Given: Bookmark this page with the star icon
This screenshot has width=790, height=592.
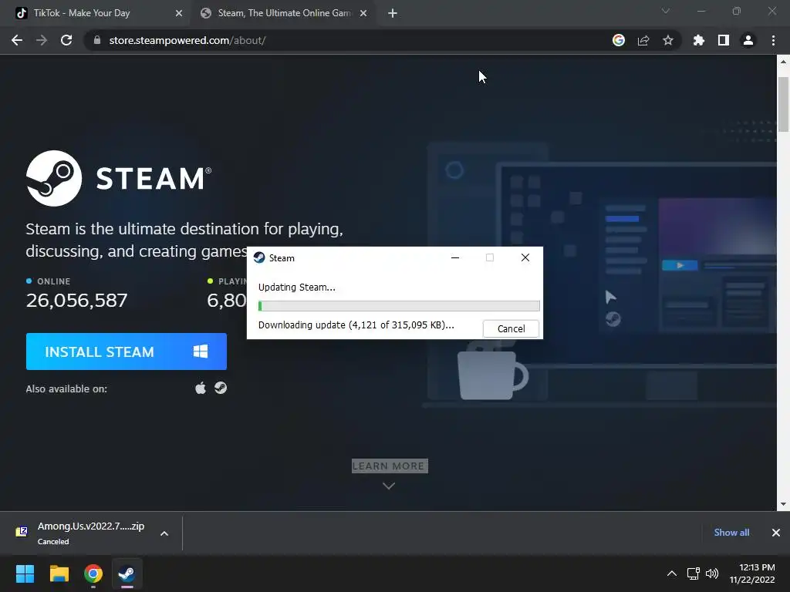Looking at the screenshot, I should click(668, 40).
